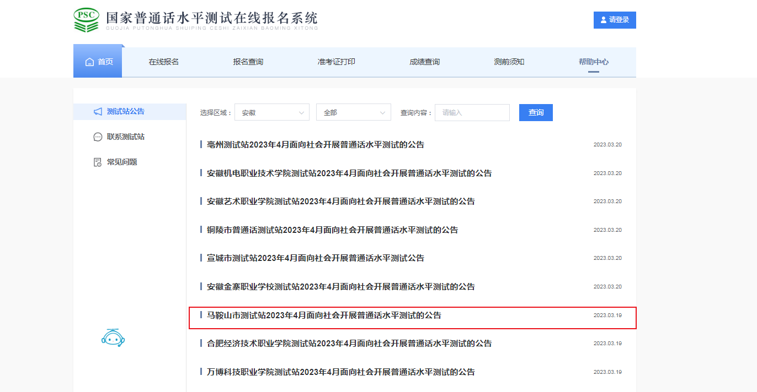Select 测前须知 in the navigation bar
The width and height of the screenshot is (757, 392).
click(509, 62)
